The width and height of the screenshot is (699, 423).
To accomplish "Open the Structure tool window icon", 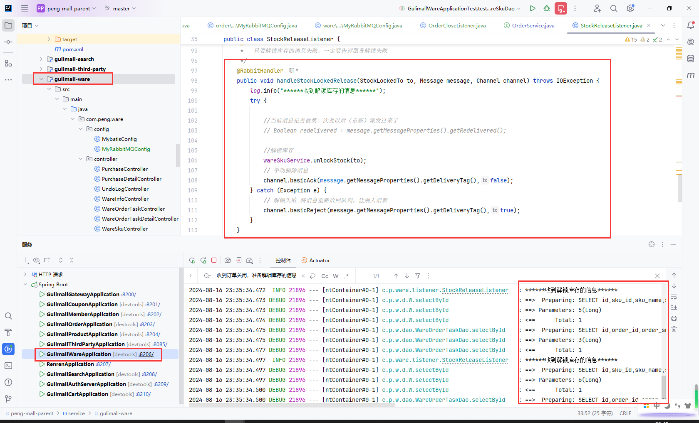I will tap(8, 63).
